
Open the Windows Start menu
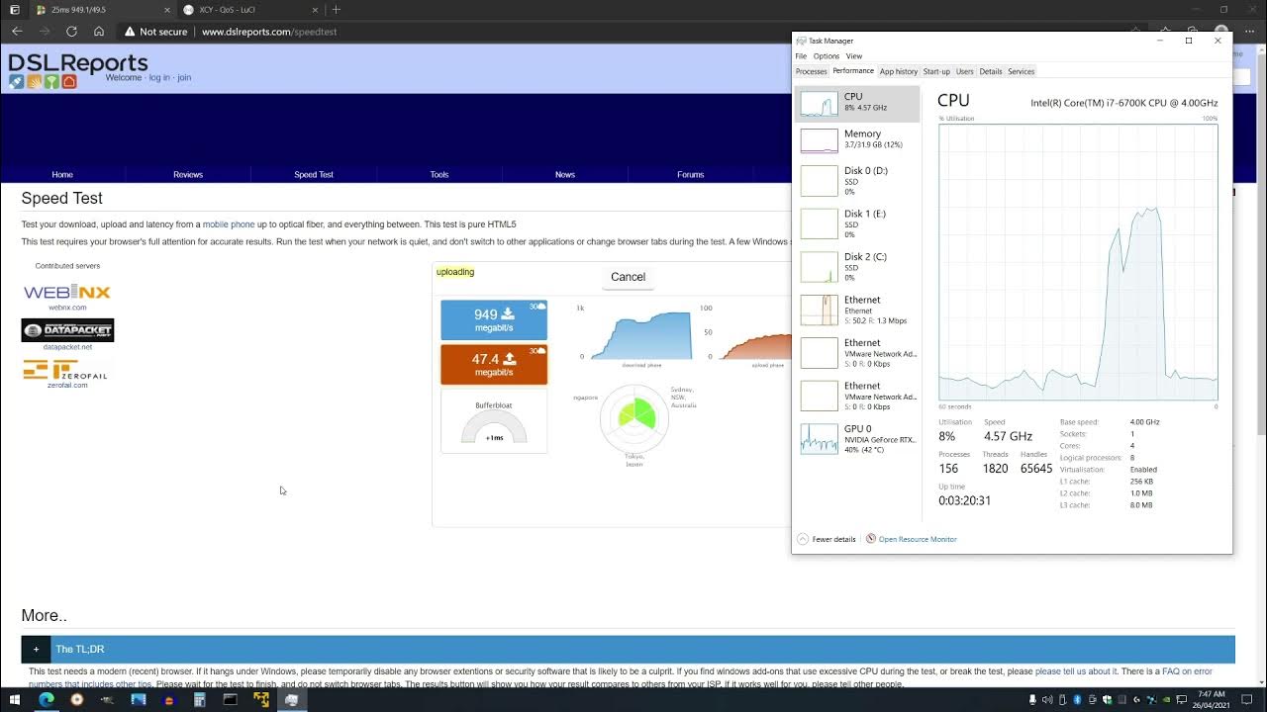(14, 700)
